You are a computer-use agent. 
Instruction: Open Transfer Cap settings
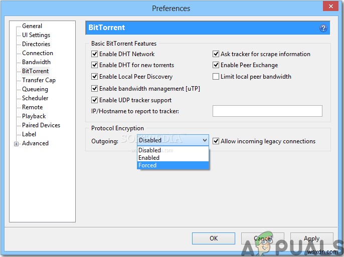coord(39,80)
